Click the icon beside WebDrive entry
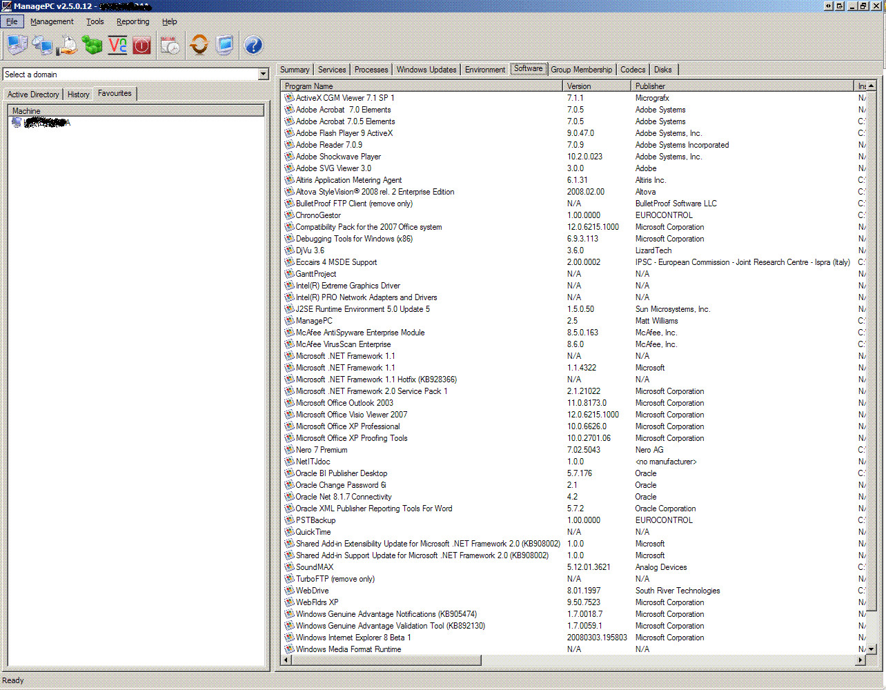Screen dimensions: 886x690 (x=290, y=591)
